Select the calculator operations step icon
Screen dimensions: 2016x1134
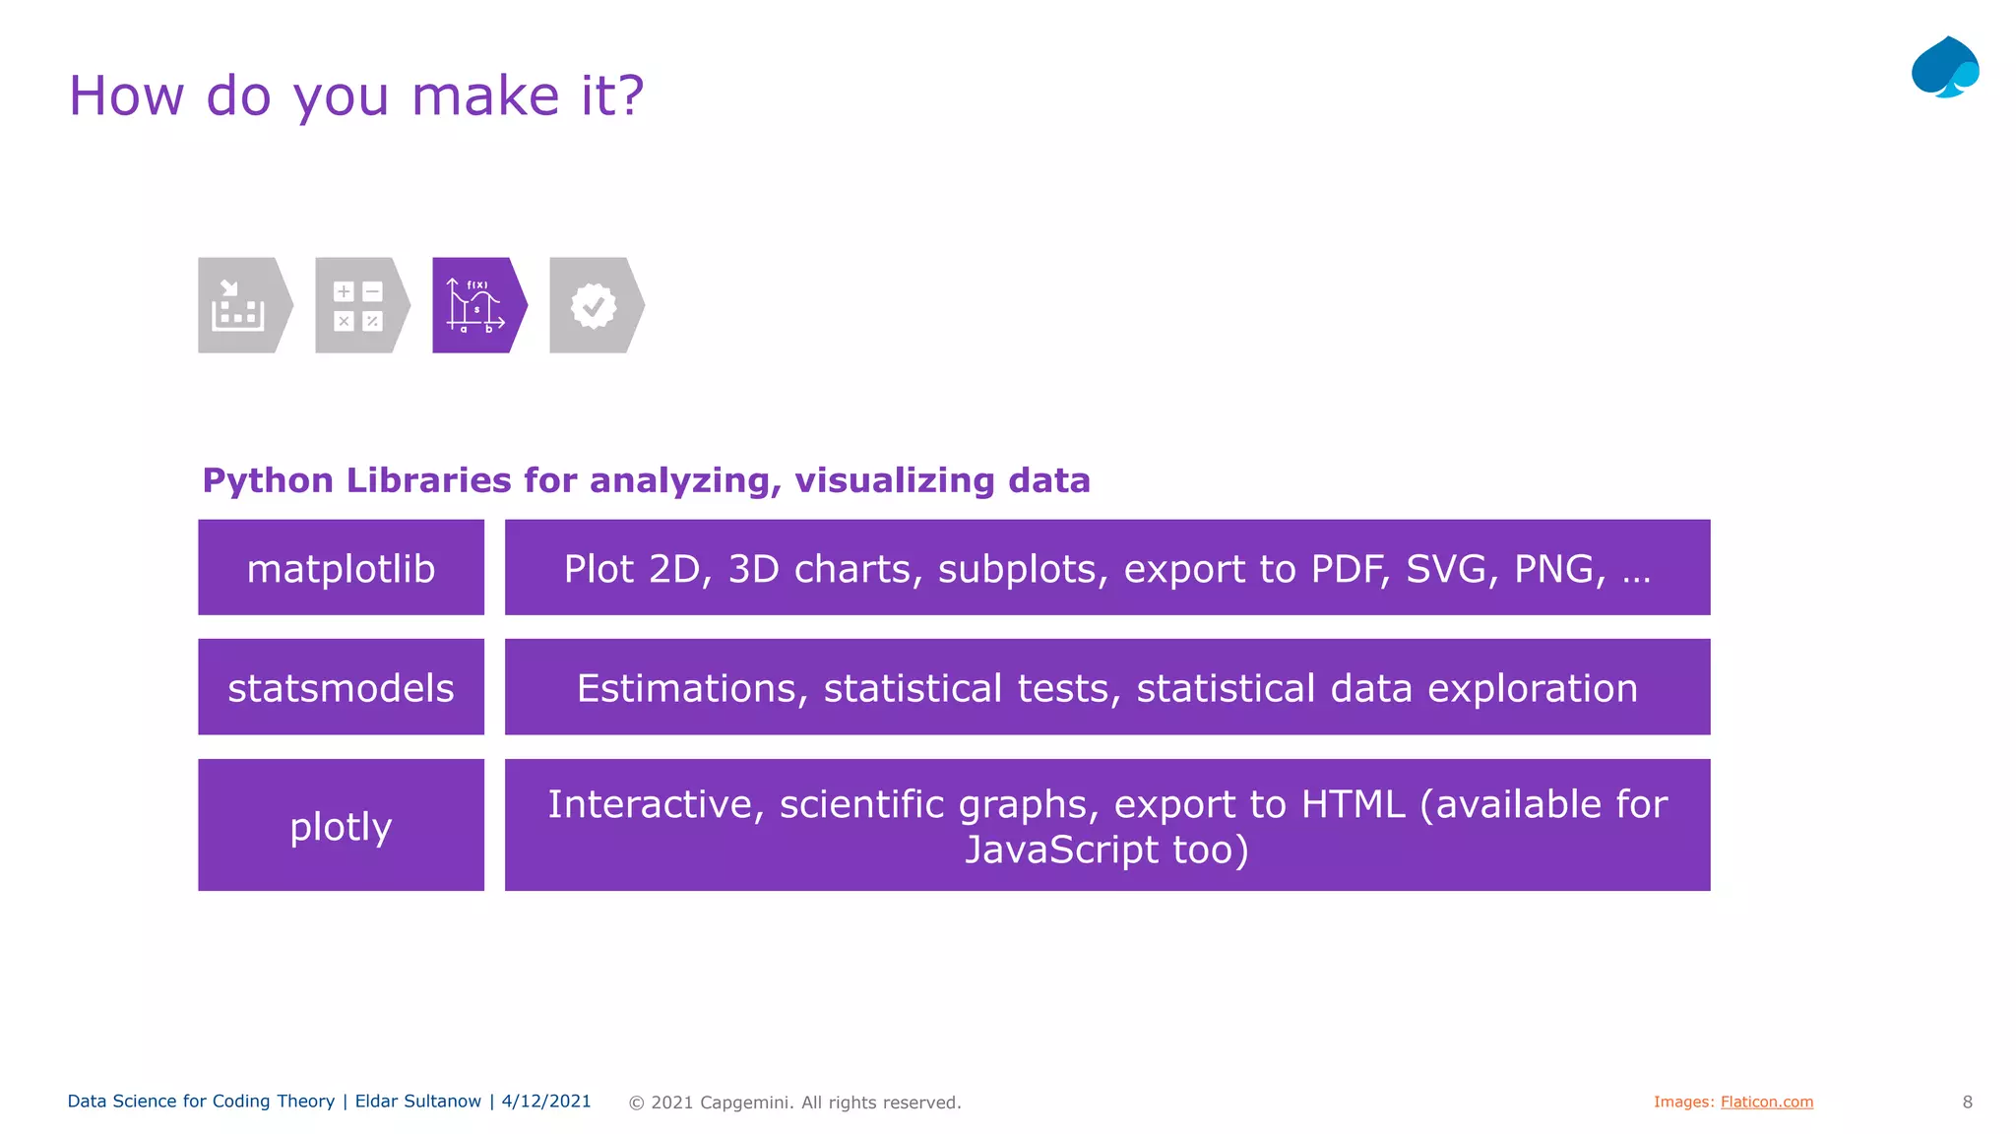[362, 305]
